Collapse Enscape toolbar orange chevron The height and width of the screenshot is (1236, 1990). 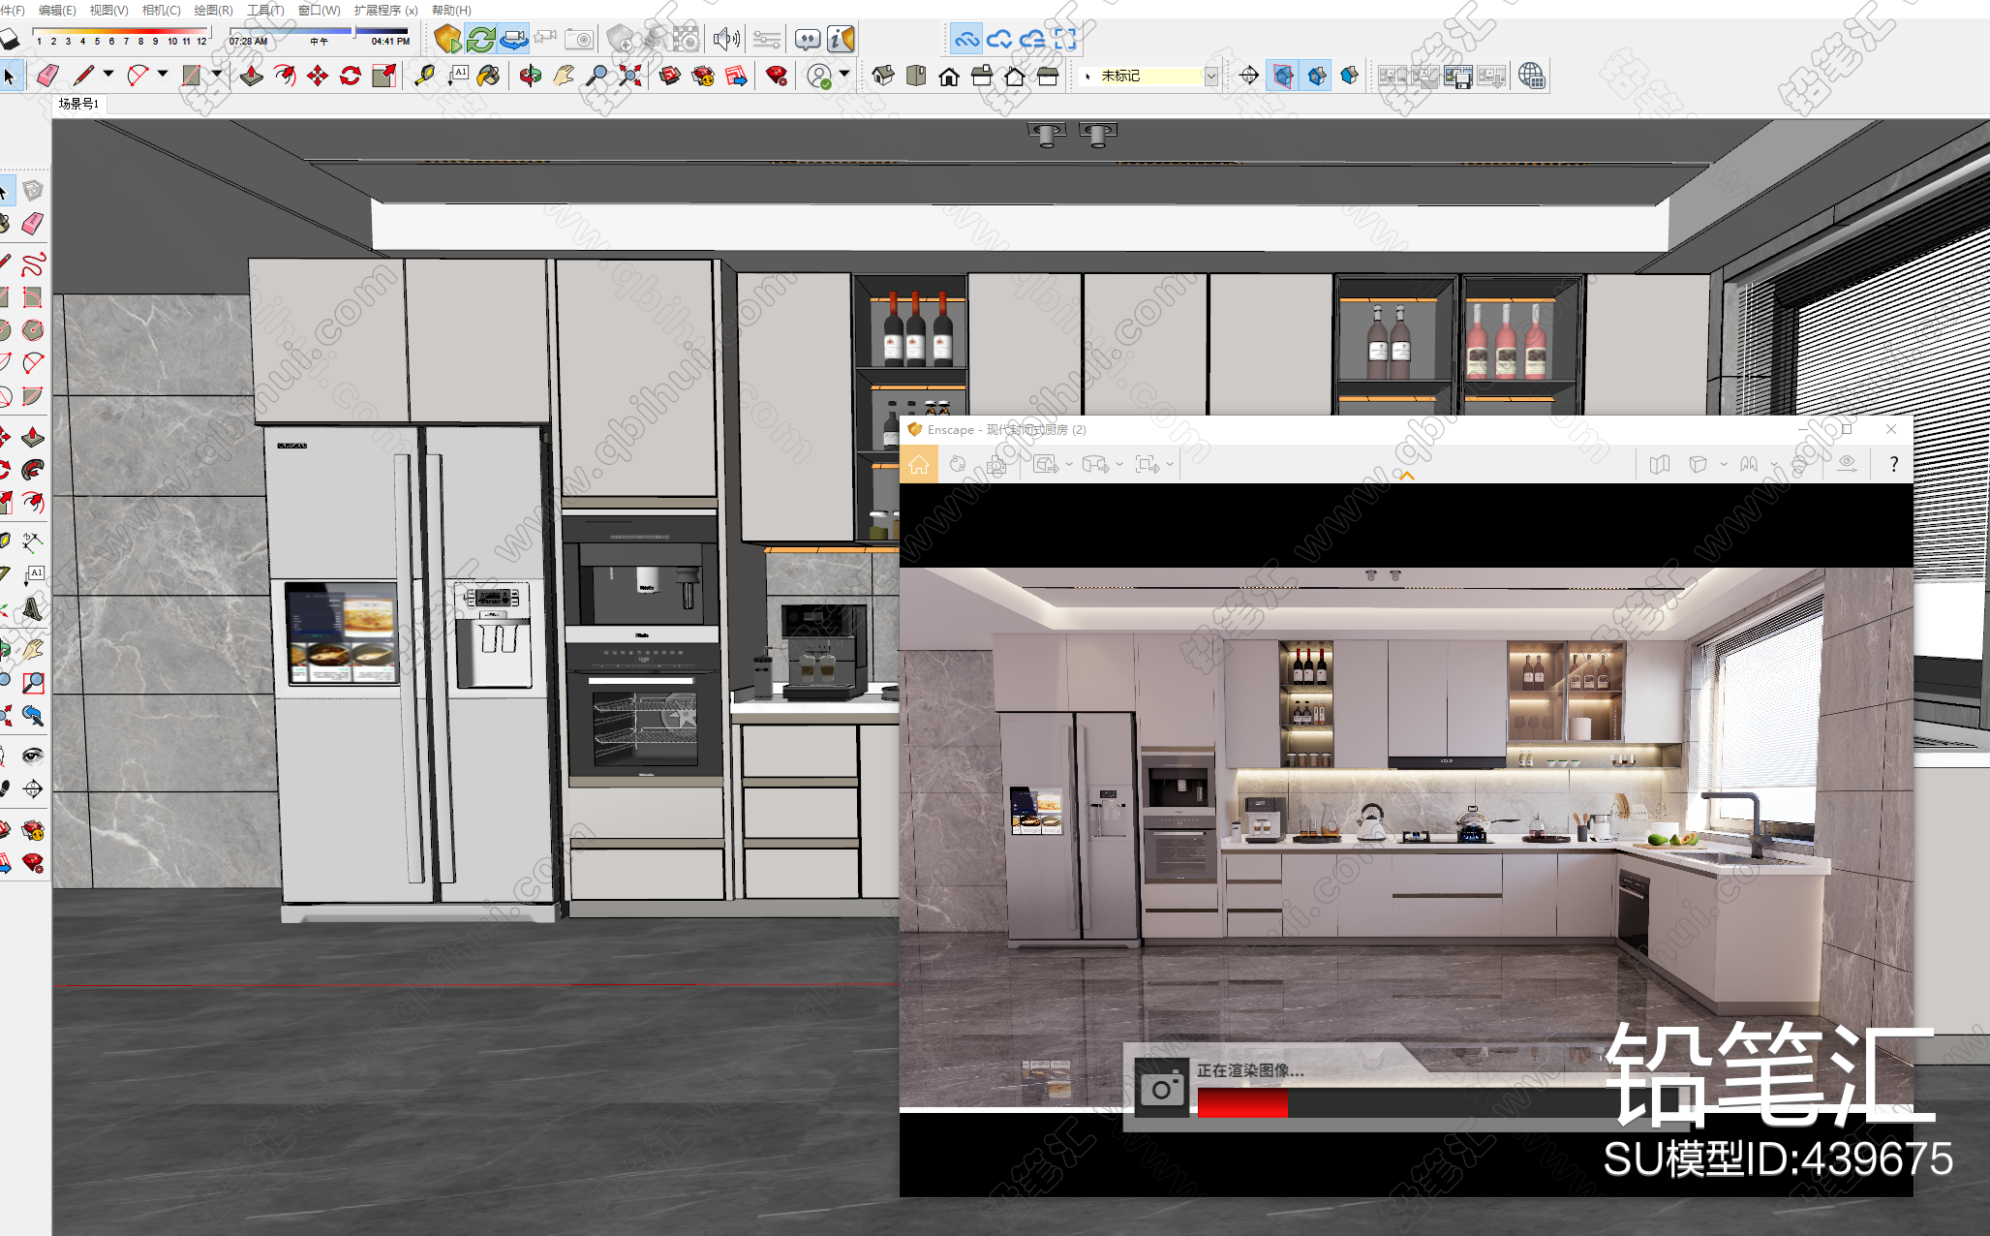[x=1406, y=476]
